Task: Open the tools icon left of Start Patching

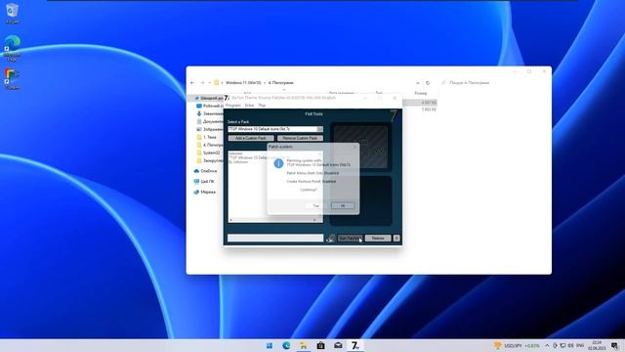Action: (x=330, y=239)
